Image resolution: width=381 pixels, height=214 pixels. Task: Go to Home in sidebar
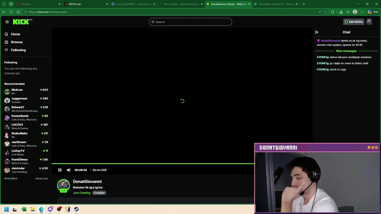[x=15, y=34]
